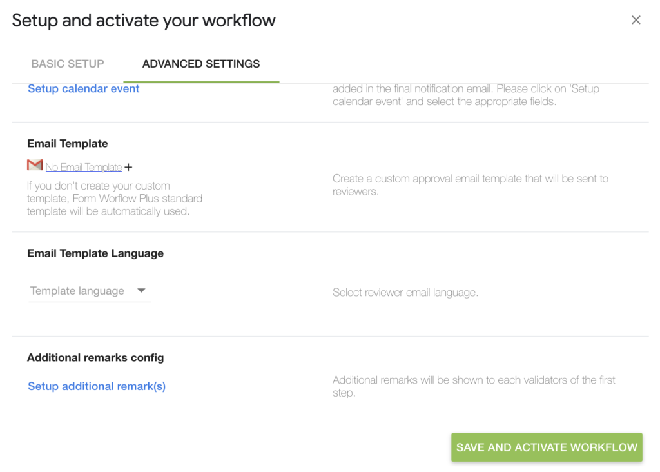
Task: Click the Gmail envelope icon
Action: 35,165
